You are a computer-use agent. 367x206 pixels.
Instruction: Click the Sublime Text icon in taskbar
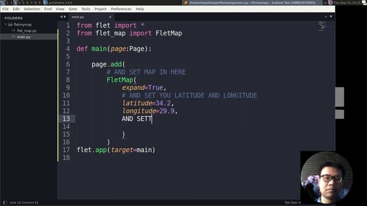186,2
